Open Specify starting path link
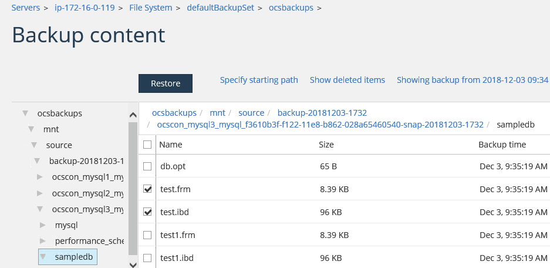 pos(259,80)
